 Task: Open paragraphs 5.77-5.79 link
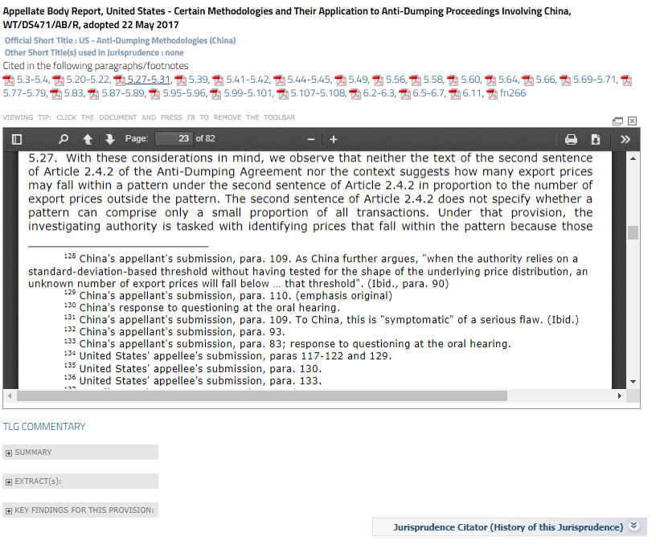[x=25, y=93]
